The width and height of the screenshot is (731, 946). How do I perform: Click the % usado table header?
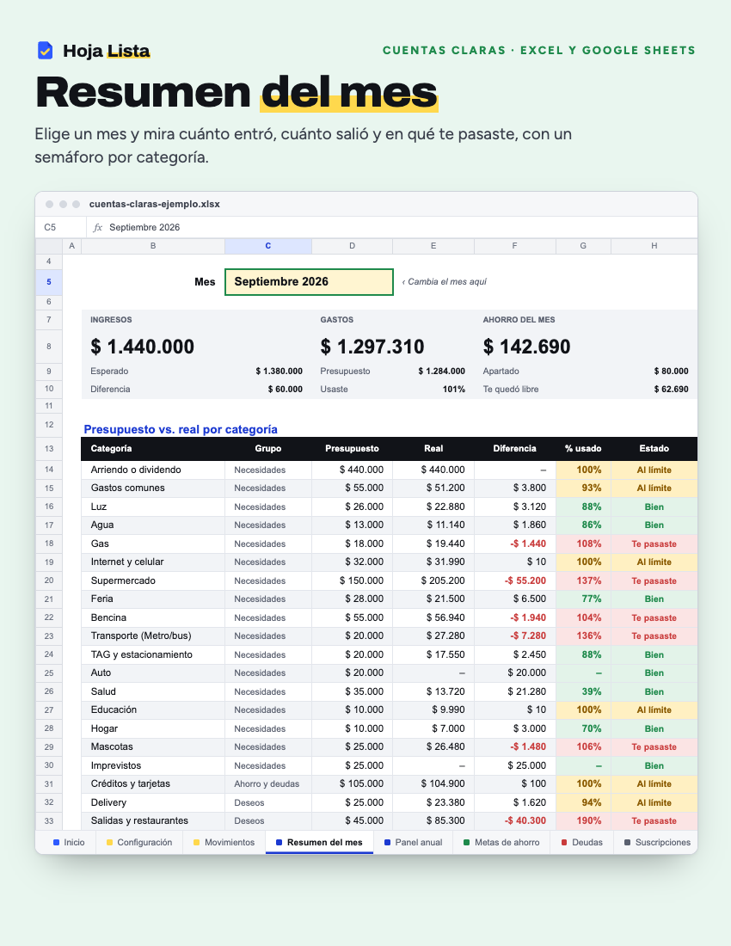583,448
